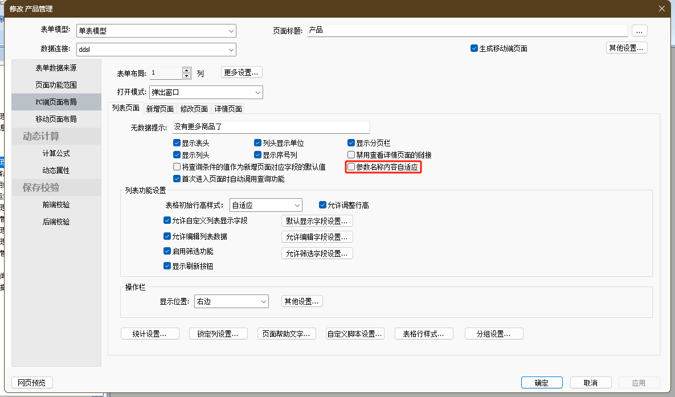The image size is (675, 397).
Task: Open the 表格初始行高样式 dropdown
Action: [297, 205]
